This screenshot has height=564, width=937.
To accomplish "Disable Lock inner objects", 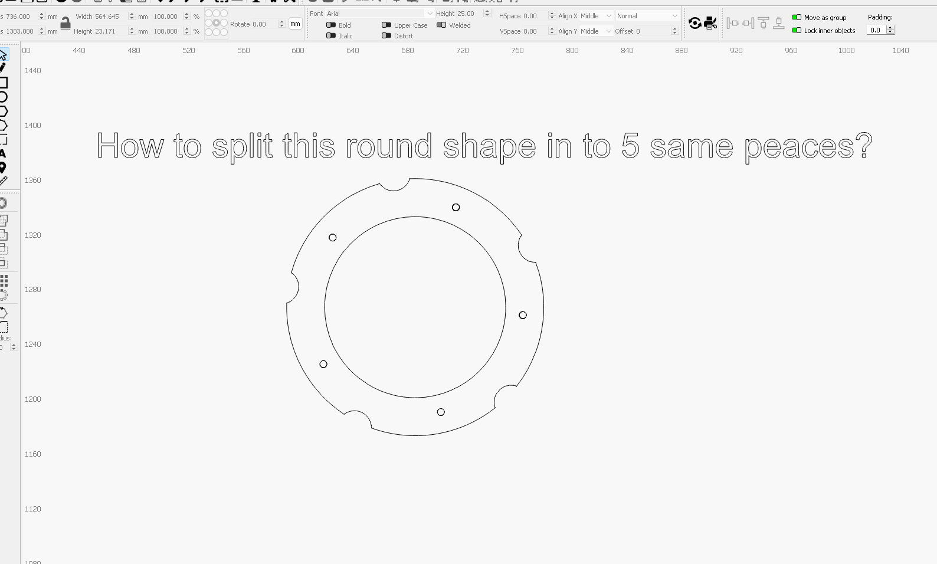I will [x=797, y=31].
